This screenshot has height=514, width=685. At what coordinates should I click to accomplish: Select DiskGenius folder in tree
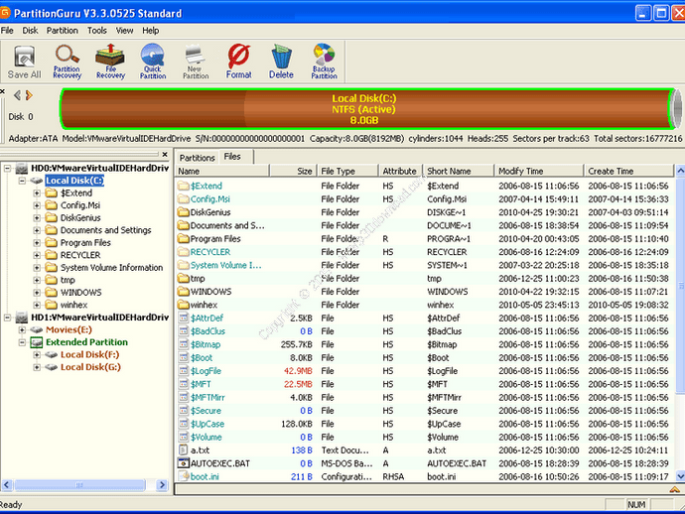pyautogui.click(x=80, y=218)
